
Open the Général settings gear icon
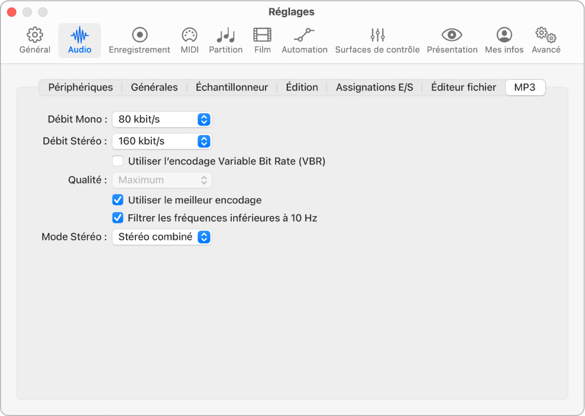[x=35, y=35]
